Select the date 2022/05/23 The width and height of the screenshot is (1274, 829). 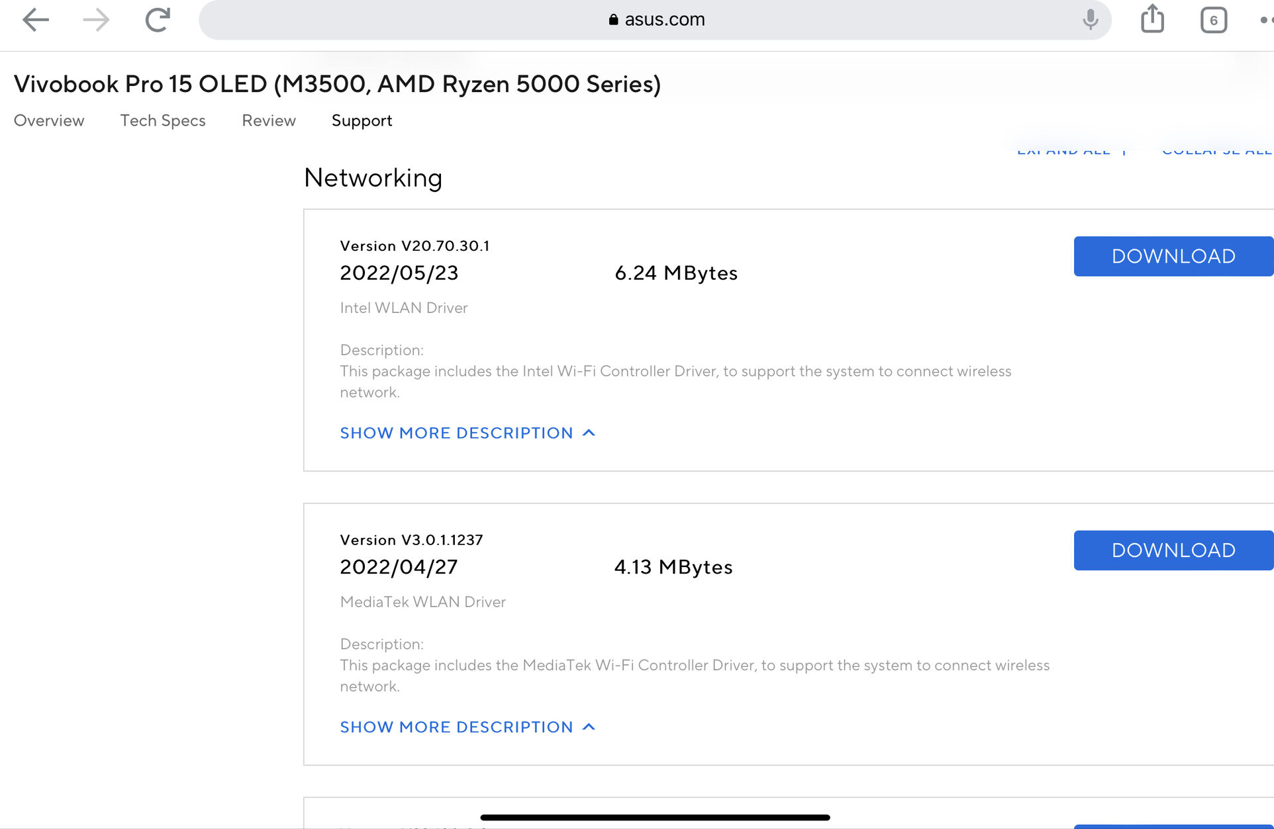click(x=399, y=273)
